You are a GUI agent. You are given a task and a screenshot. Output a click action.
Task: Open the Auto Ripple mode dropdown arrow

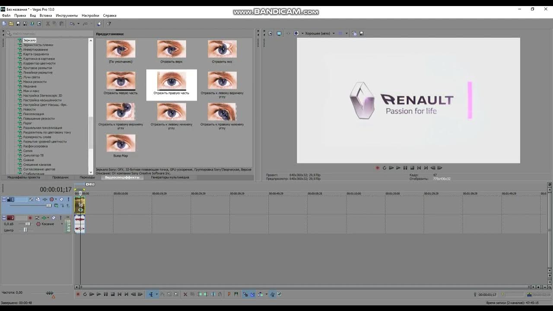click(267, 294)
